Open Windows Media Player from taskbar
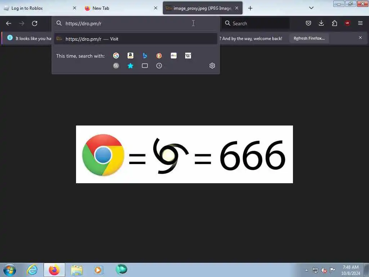The image size is (369, 277). coord(98,270)
